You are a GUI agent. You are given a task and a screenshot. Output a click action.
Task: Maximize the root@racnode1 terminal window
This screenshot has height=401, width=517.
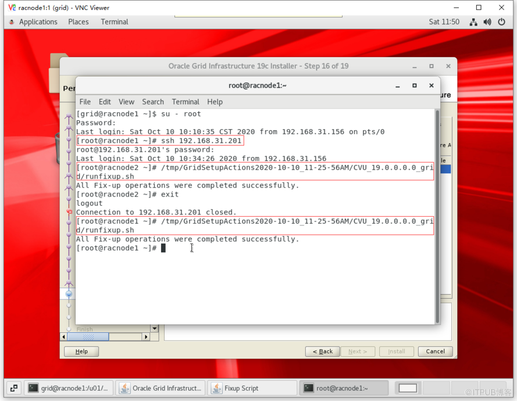pos(415,85)
